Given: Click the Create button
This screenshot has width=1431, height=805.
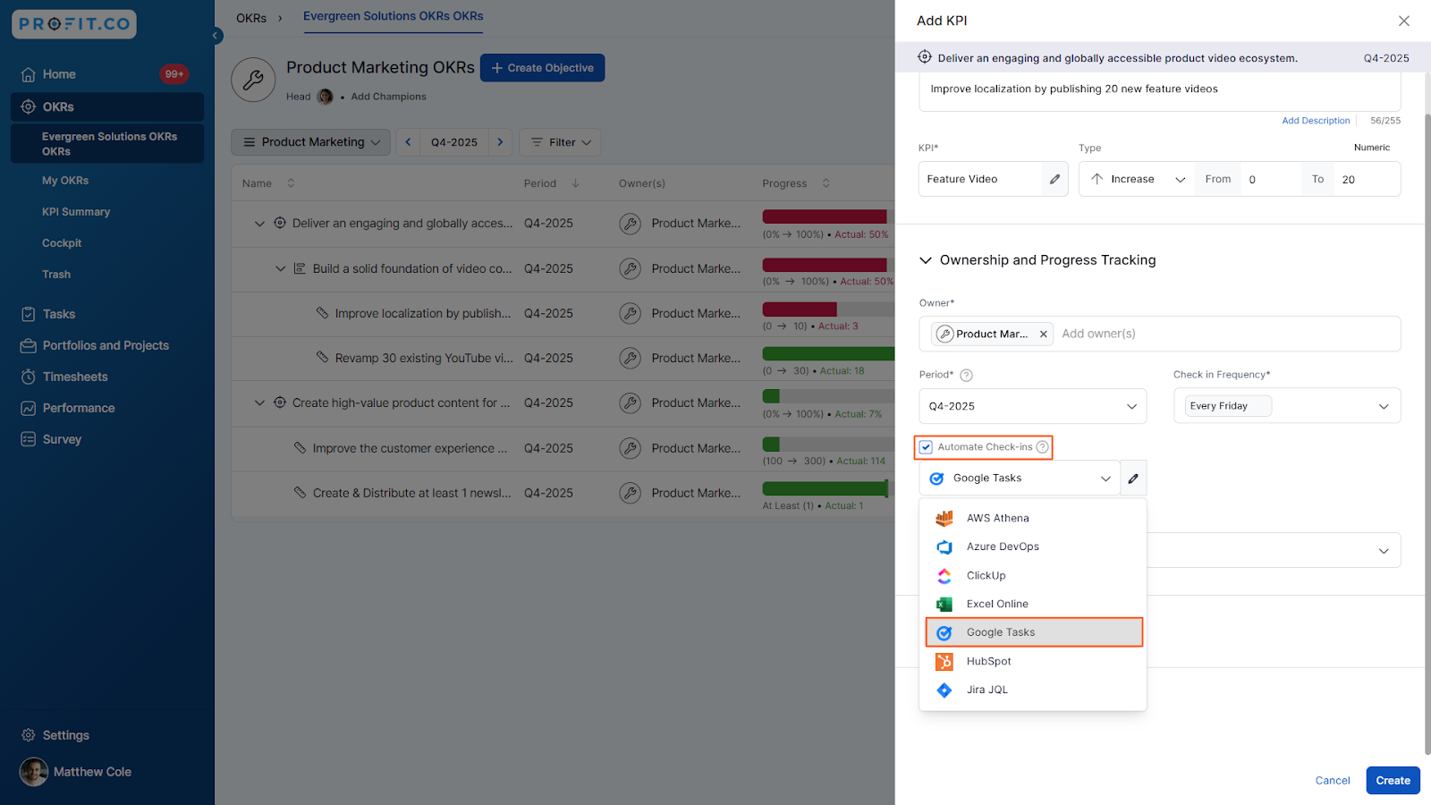Looking at the screenshot, I should pos(1393,780).
